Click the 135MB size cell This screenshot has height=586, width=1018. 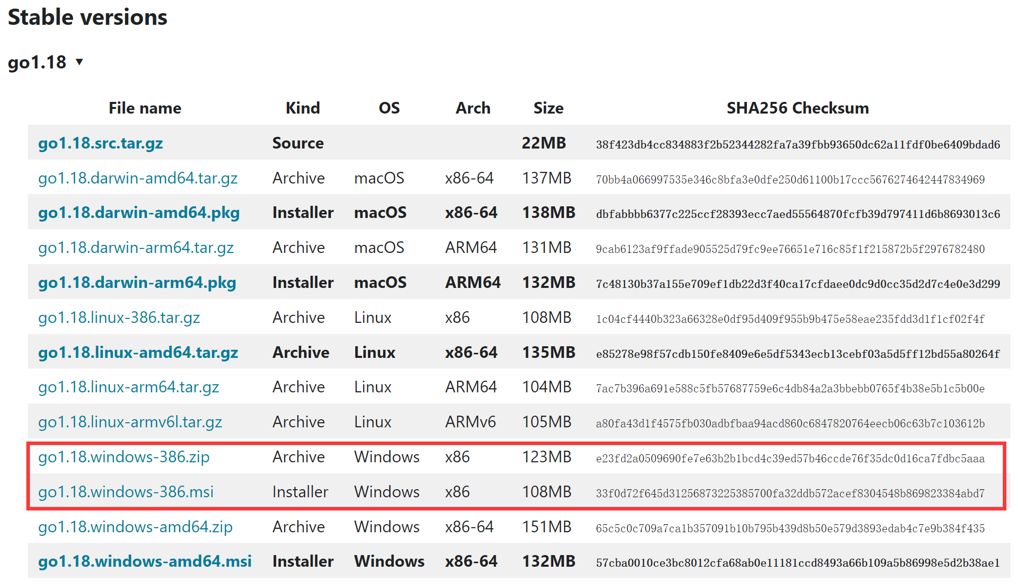point(549,352)
